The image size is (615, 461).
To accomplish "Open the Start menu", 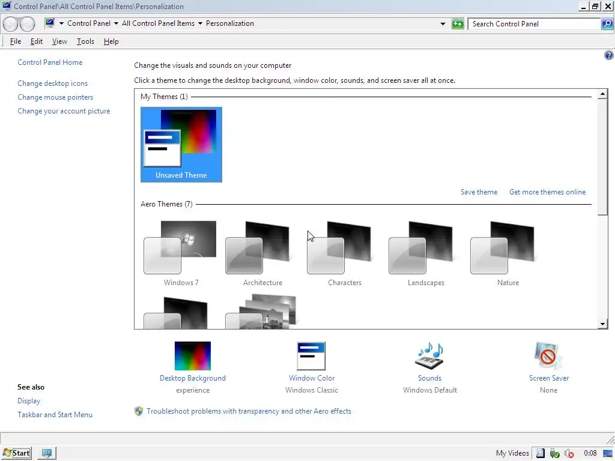I will (x=16, y=453).
